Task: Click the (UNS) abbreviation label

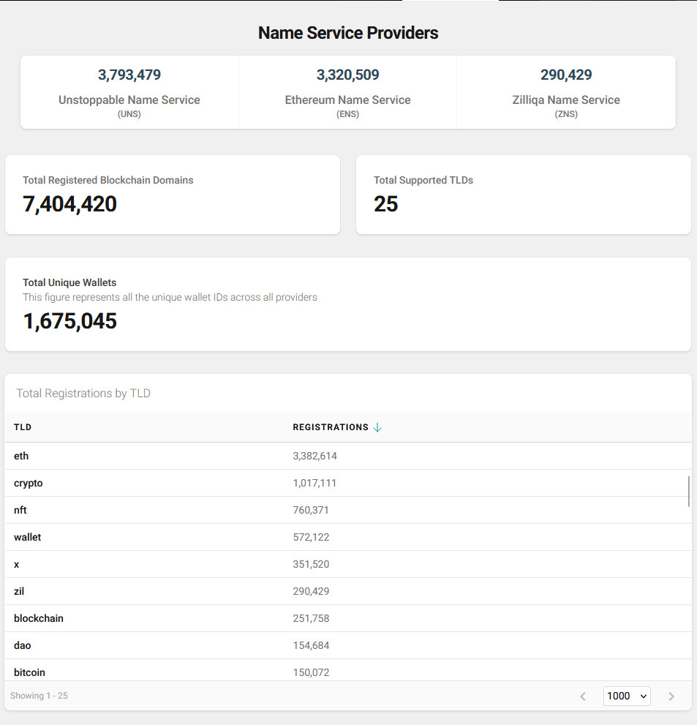Action: click(x=129, y=114)
